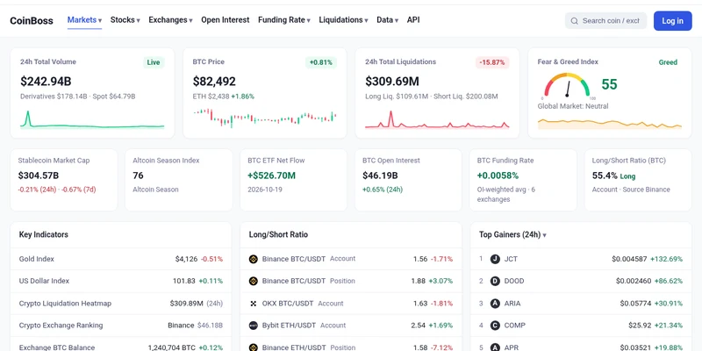Click the Long/Short Ratio panel heading

tap(278, 234)
